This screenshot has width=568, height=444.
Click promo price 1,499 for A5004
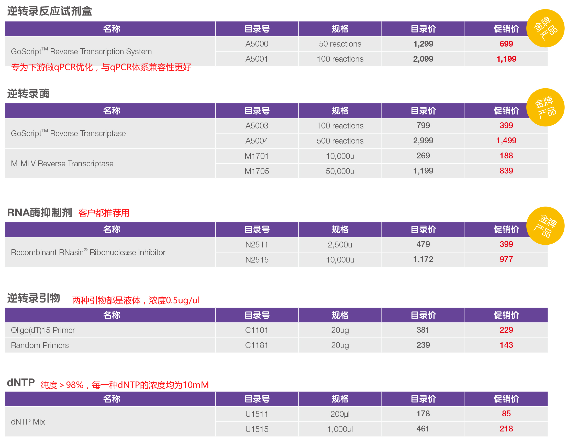point(506,140)
